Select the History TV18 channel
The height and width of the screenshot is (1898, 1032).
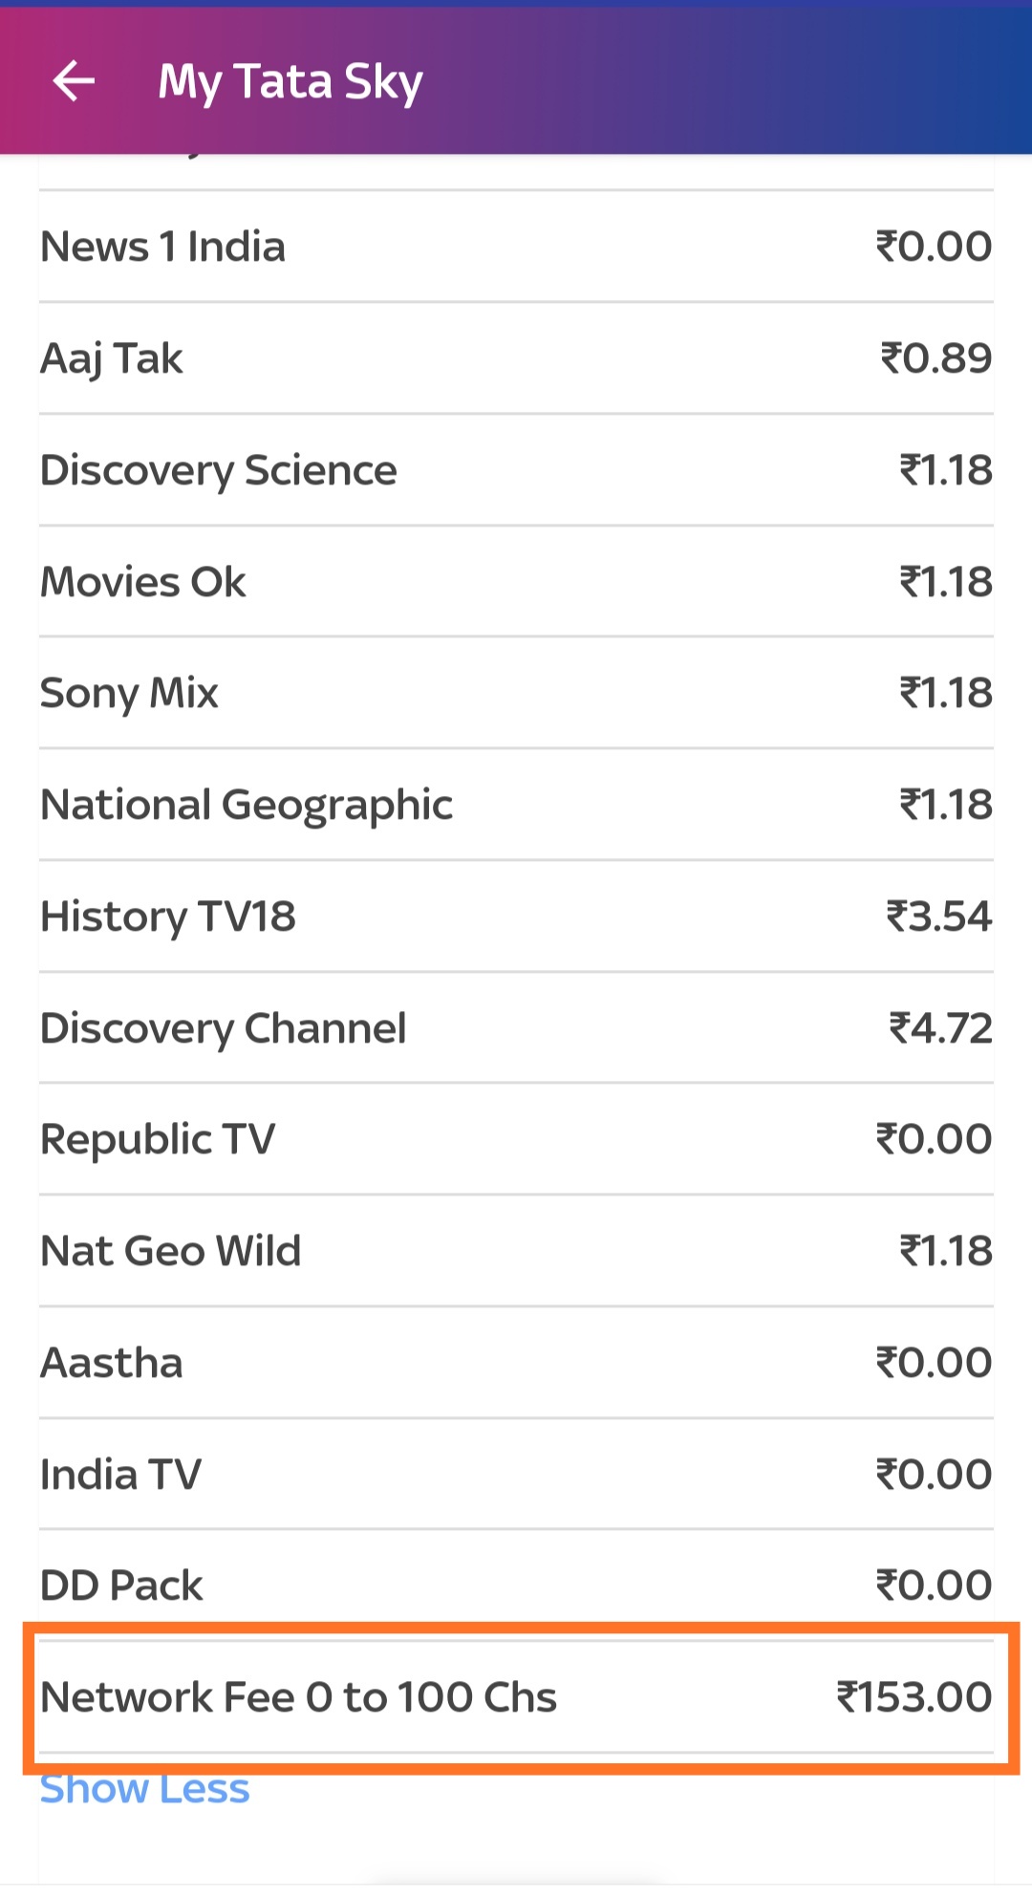coord(516,917)
